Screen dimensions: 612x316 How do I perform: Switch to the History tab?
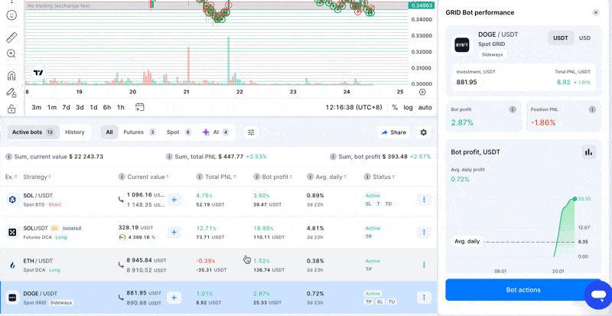75,132
